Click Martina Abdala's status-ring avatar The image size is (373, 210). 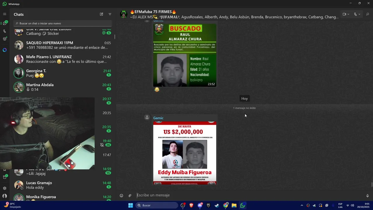19,87
